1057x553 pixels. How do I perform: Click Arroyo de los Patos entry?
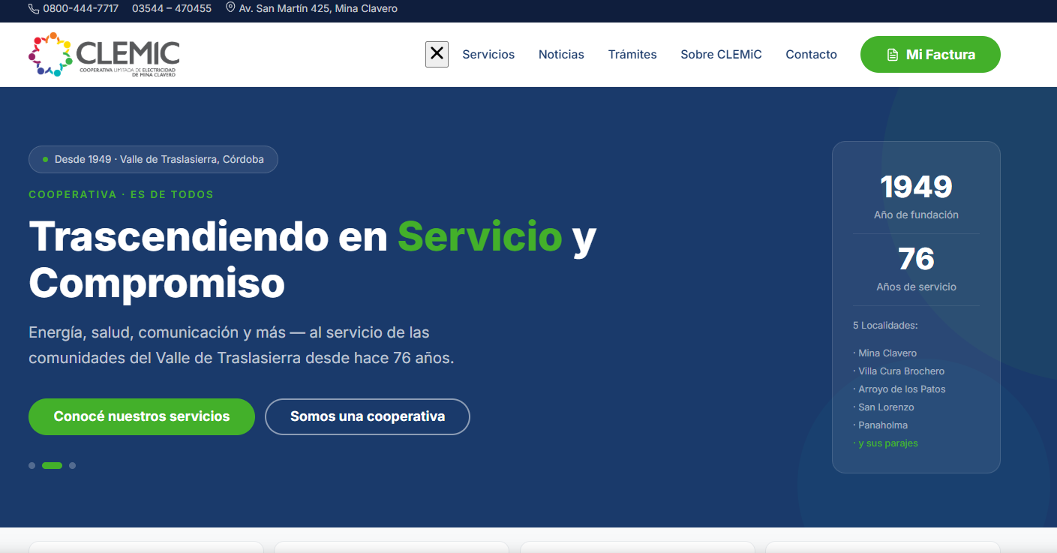point(902,389)
